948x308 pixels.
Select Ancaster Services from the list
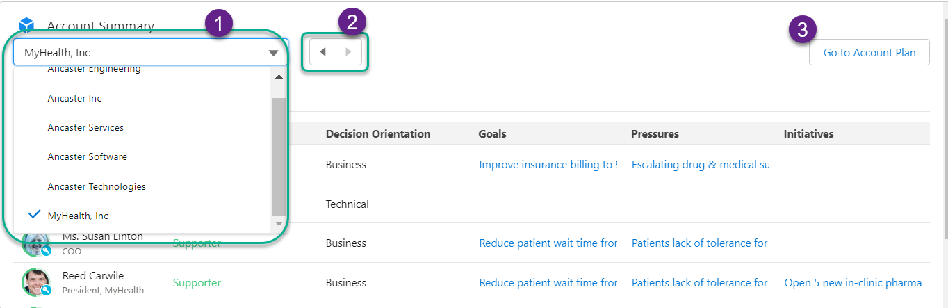[x=85, y=128]
